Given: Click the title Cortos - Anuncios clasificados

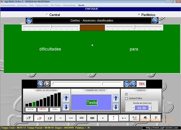Looking at the screenshot, I should tap(92, 20).
